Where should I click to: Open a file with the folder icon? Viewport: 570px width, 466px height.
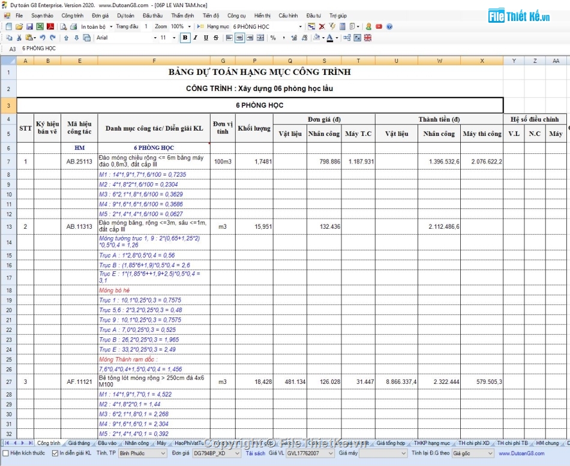tap(19, 26)
